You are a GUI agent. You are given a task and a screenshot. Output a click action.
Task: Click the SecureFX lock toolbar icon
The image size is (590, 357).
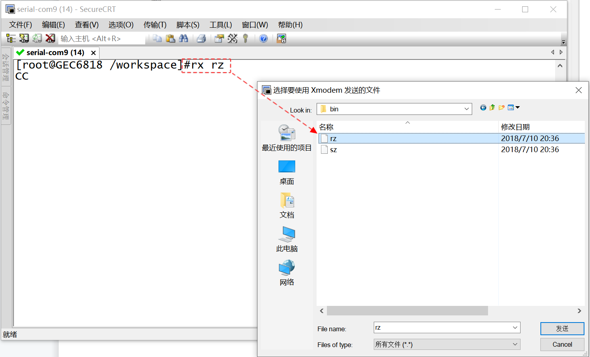point(281,38)
